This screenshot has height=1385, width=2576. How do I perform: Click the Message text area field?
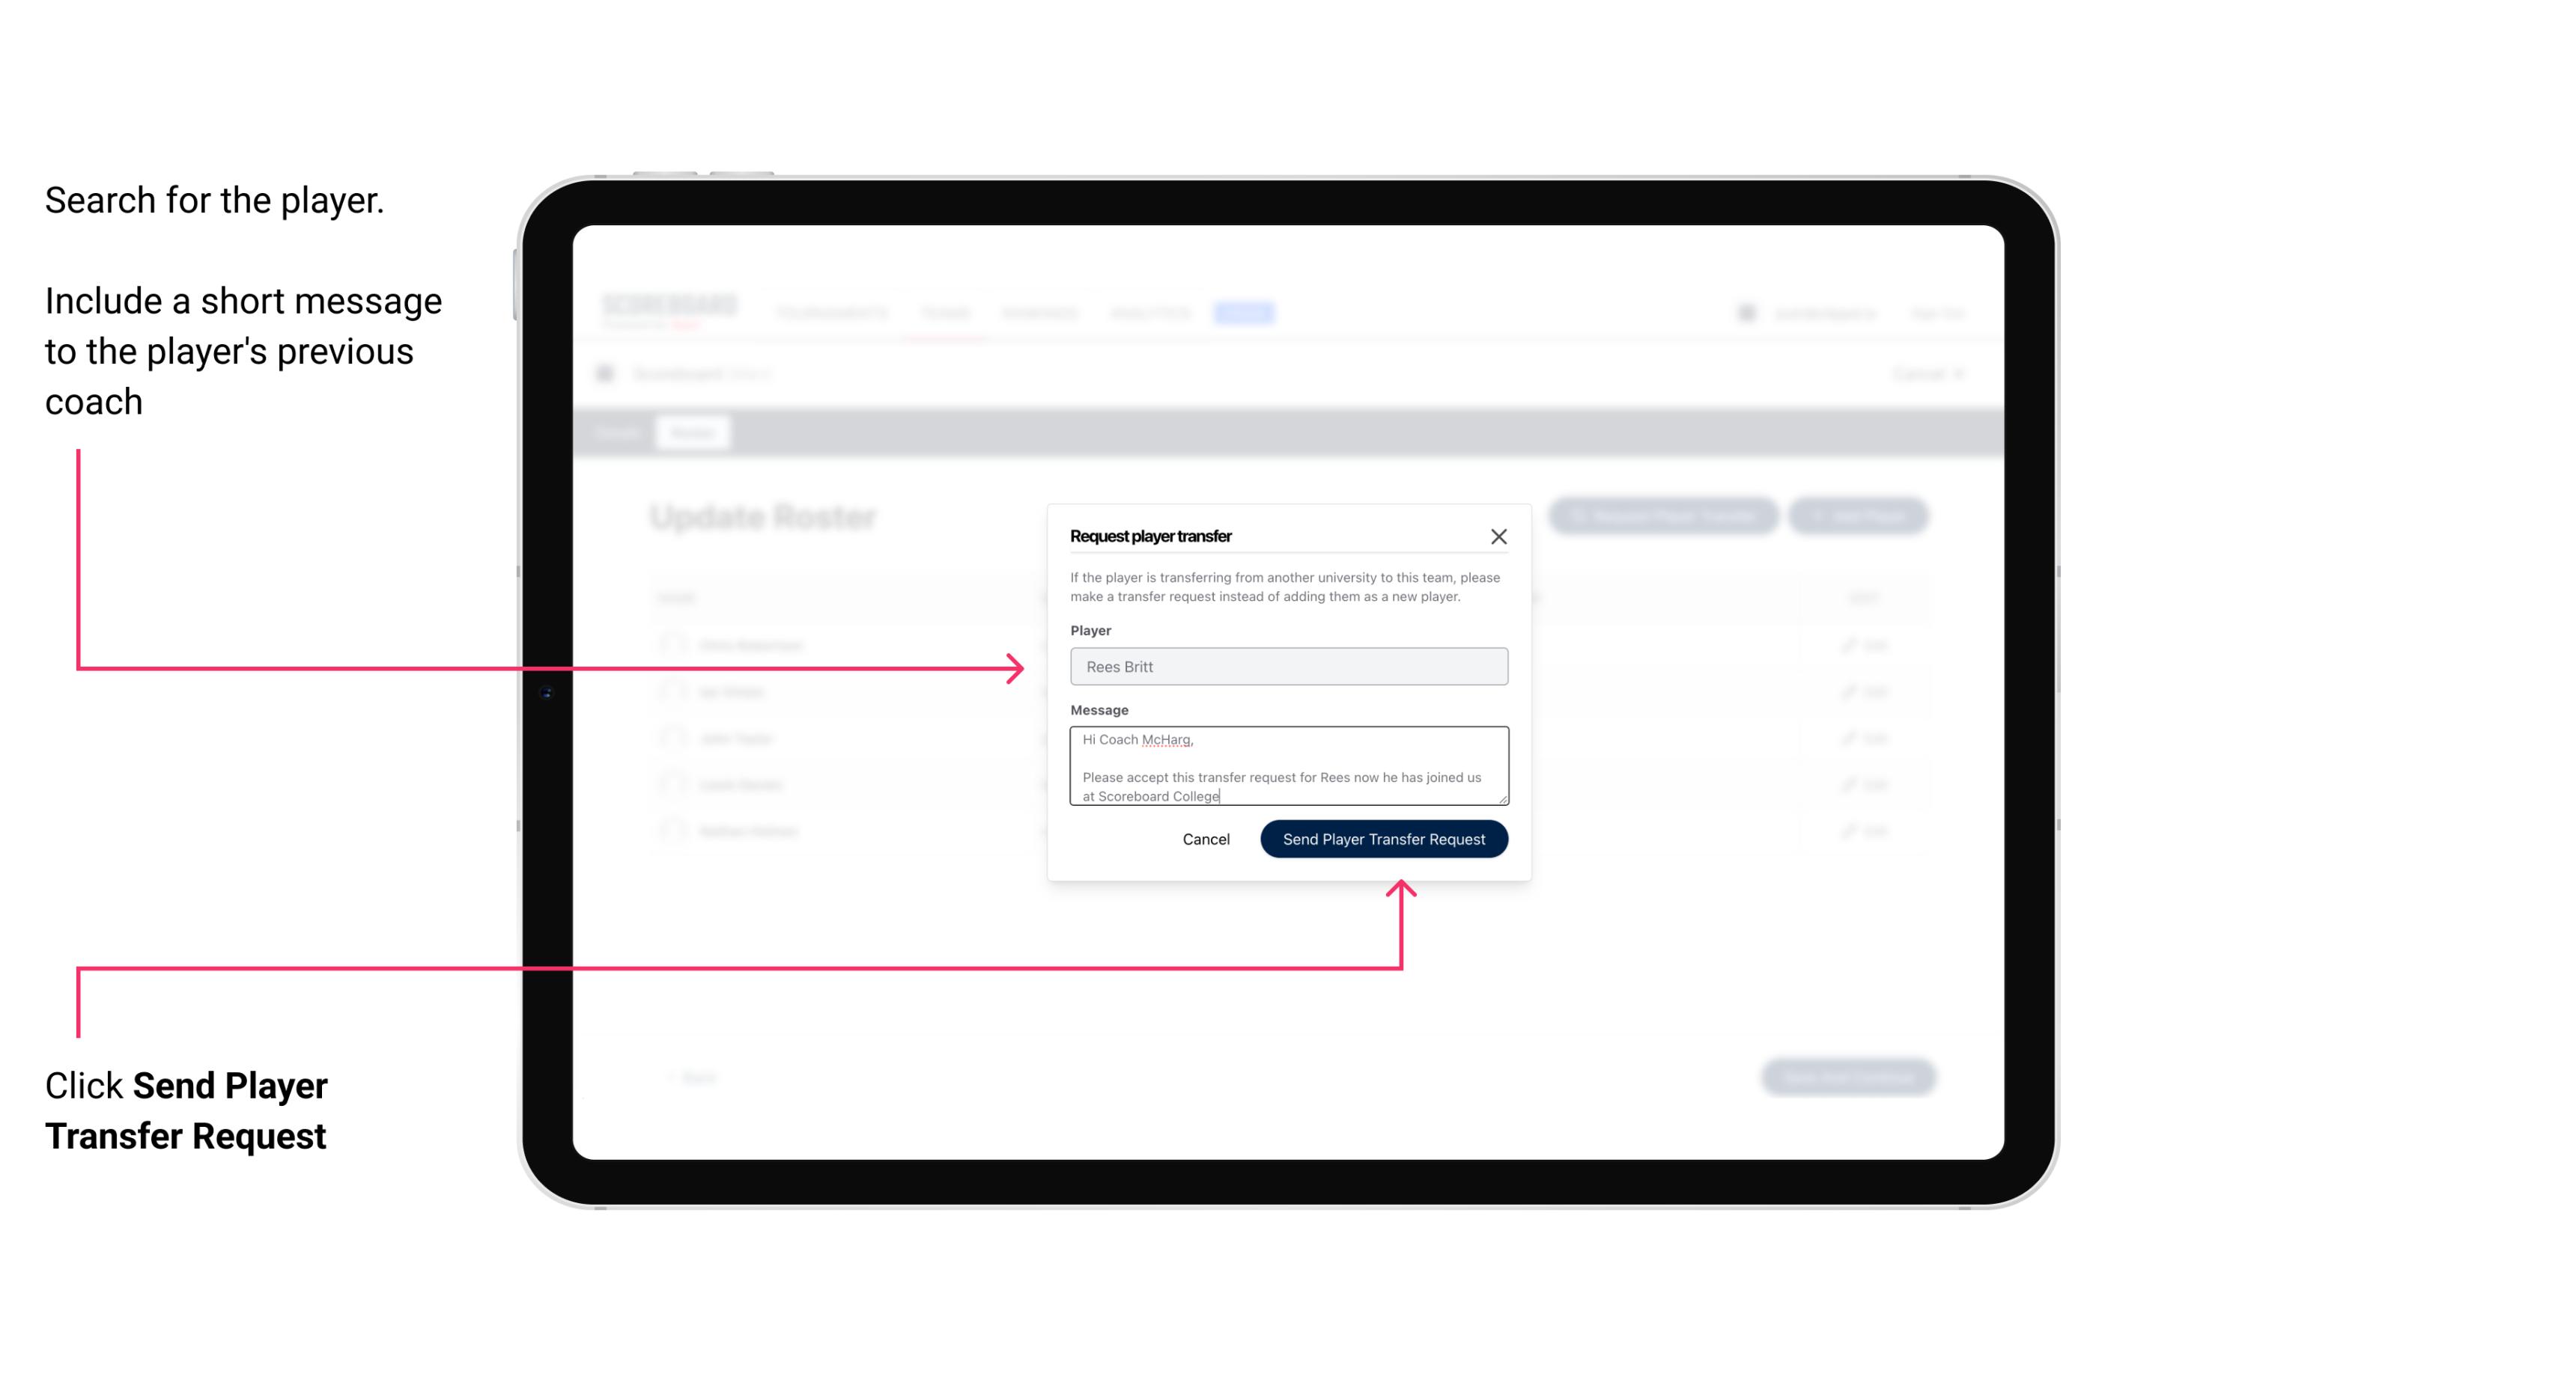(1286, 766)
